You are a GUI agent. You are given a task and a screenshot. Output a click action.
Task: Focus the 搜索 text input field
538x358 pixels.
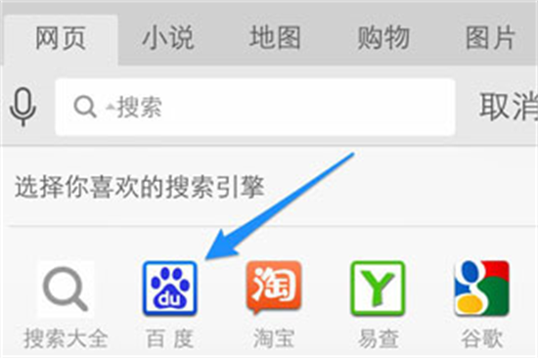(x=255, y=107)
